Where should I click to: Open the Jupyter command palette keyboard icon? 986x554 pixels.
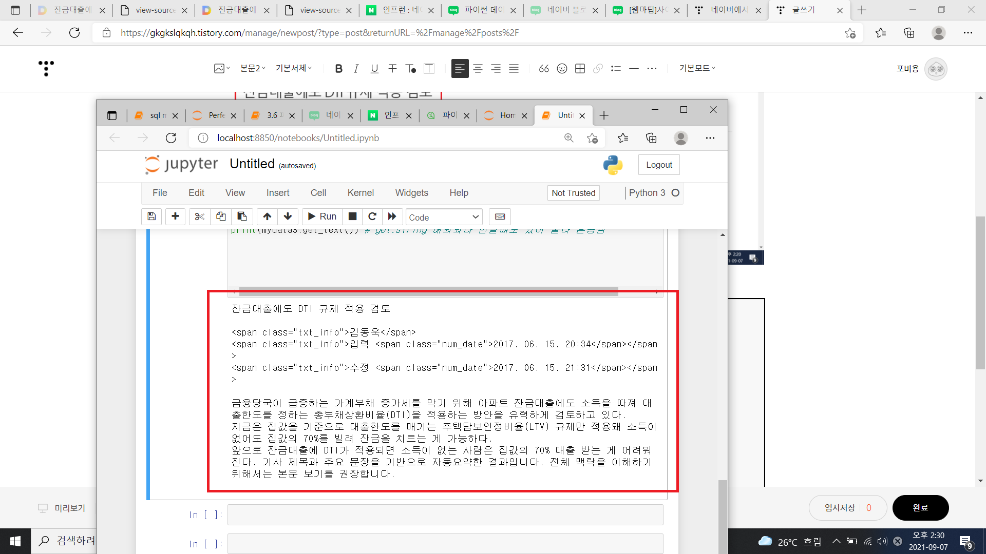500,216
